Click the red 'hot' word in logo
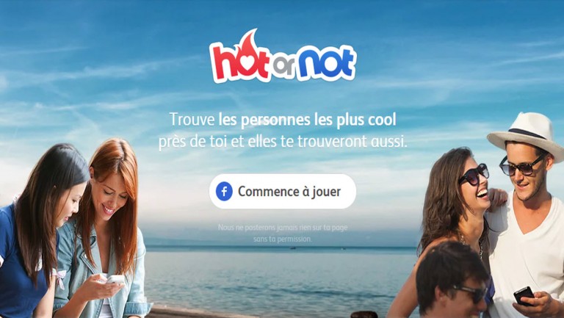The image size is (564, 318). tap(240, 61)
